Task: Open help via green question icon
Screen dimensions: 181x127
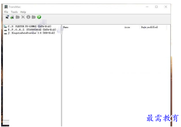Action: pyautogui.click(x=39, y=17)
